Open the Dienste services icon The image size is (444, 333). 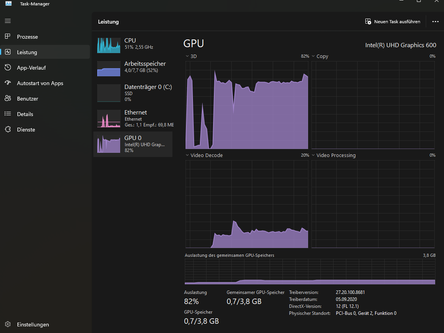pyautogui.click(x=8, y=130)
